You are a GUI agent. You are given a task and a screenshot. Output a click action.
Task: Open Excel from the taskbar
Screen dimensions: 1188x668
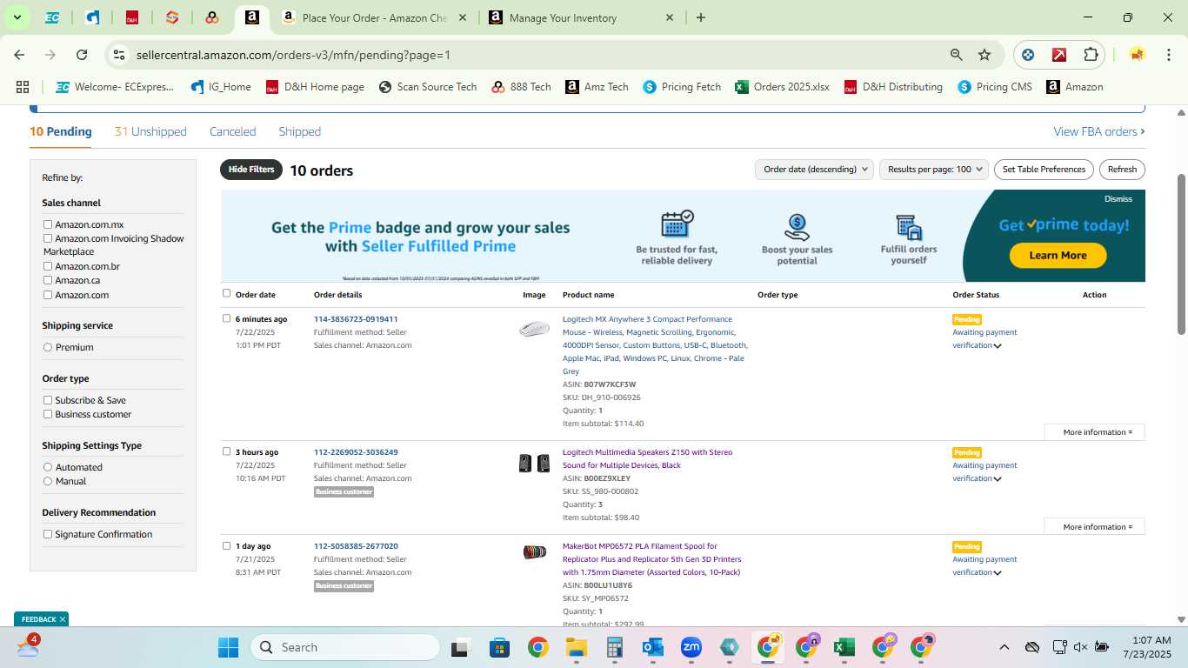click(843, 647)
